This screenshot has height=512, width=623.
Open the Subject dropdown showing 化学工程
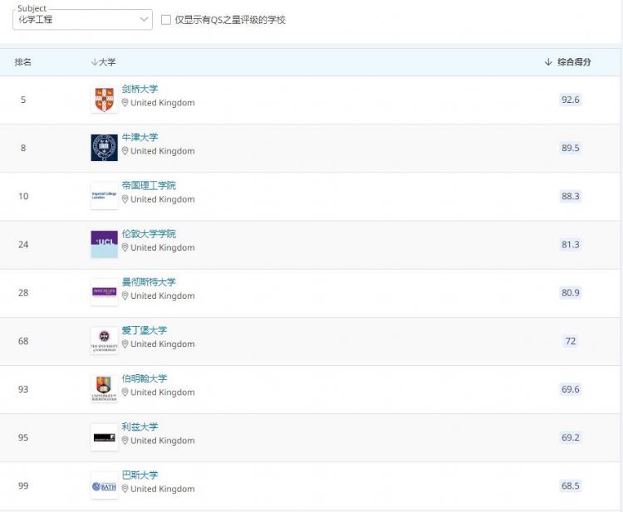click(x=82, y=19)
